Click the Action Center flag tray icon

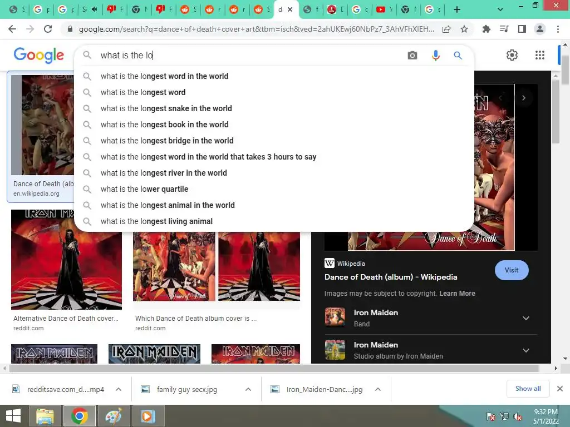coord(490,416)
